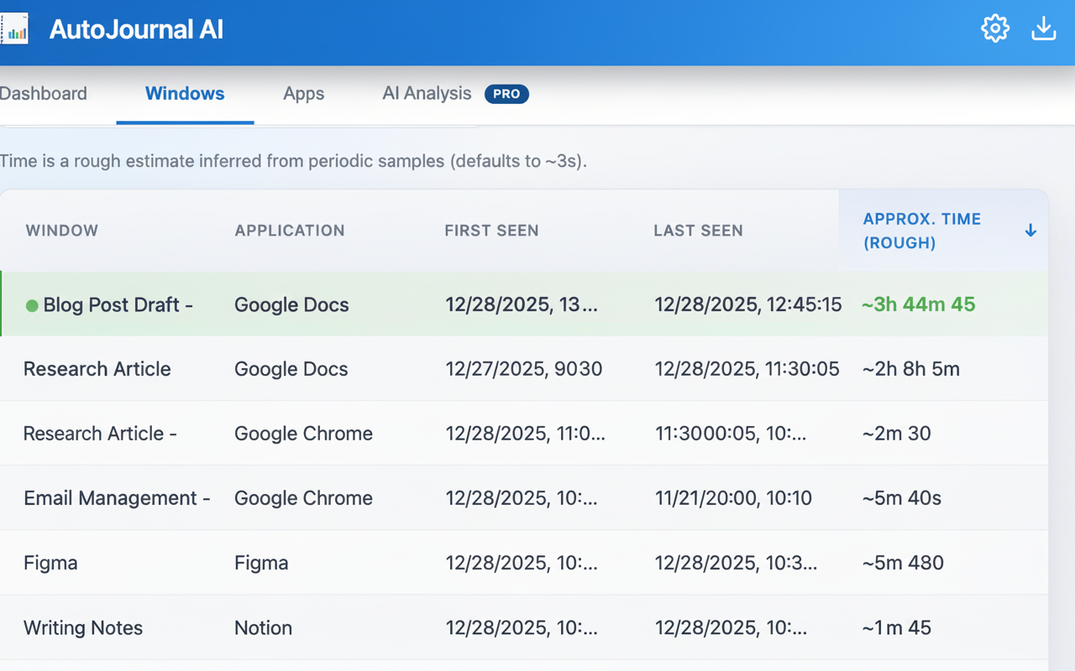This screenshot has height=671, width=1075.
Task: Select the Blog Post Draft row
Action: pyautogui.click(x=118, y=305)
